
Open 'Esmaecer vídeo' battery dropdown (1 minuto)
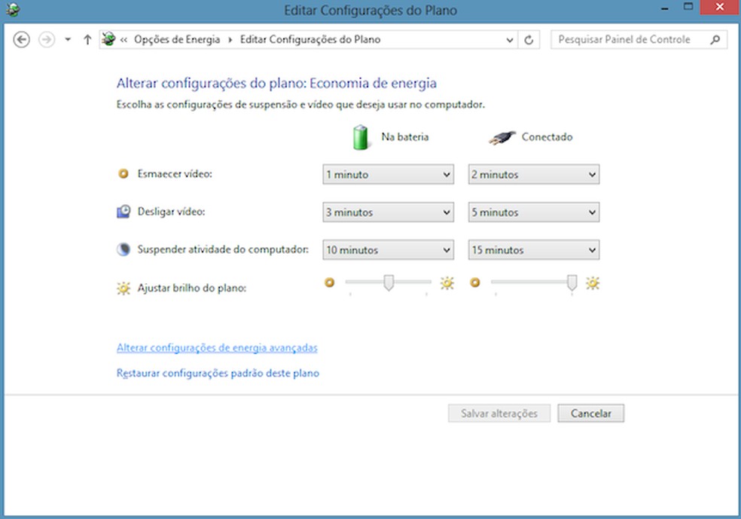tap(388, 175)
